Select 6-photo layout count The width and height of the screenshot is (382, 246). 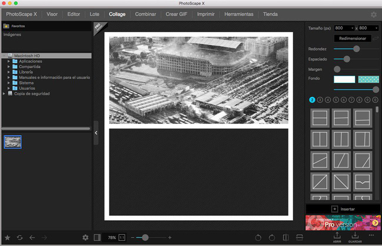tap(344, 100)
